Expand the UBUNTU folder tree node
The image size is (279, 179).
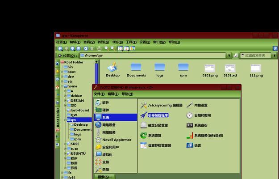point(66,153)
